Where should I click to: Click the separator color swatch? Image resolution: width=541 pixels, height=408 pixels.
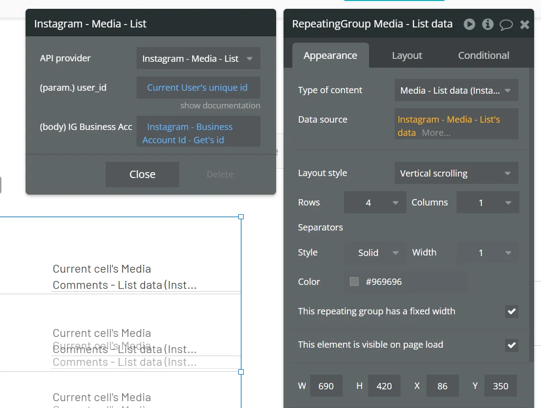tap(354, 281)
